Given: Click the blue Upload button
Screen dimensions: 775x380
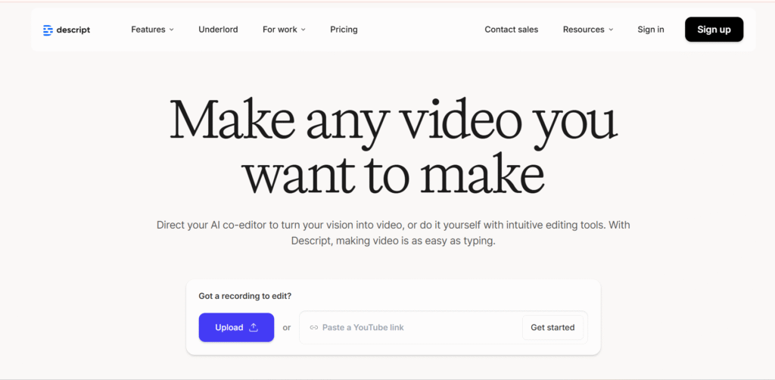Looking at the screenshot, I should (x=236, y=327).
